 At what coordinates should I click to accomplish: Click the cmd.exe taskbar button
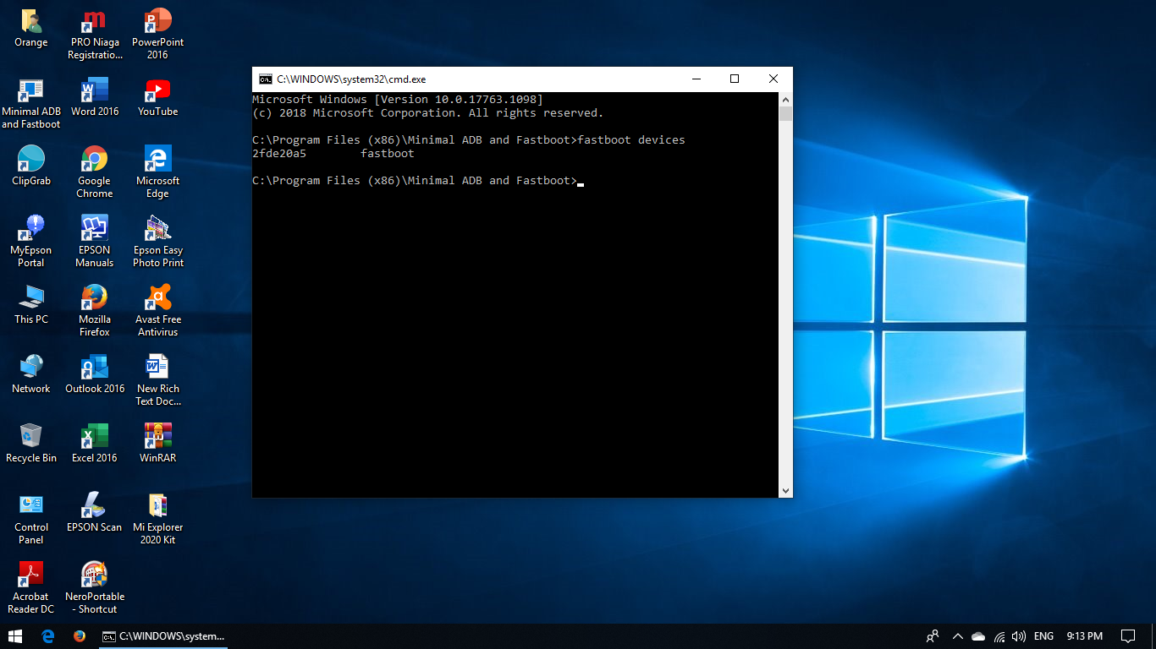tap(163, 636)
